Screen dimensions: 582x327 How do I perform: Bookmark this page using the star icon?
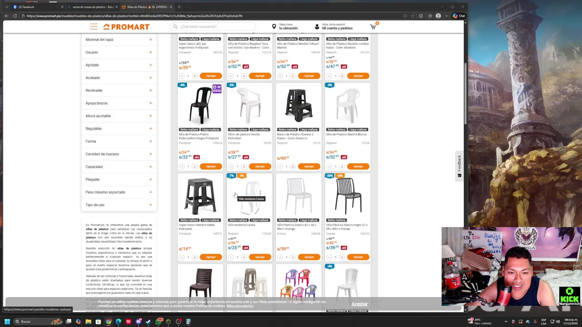[x=412, y=16]
